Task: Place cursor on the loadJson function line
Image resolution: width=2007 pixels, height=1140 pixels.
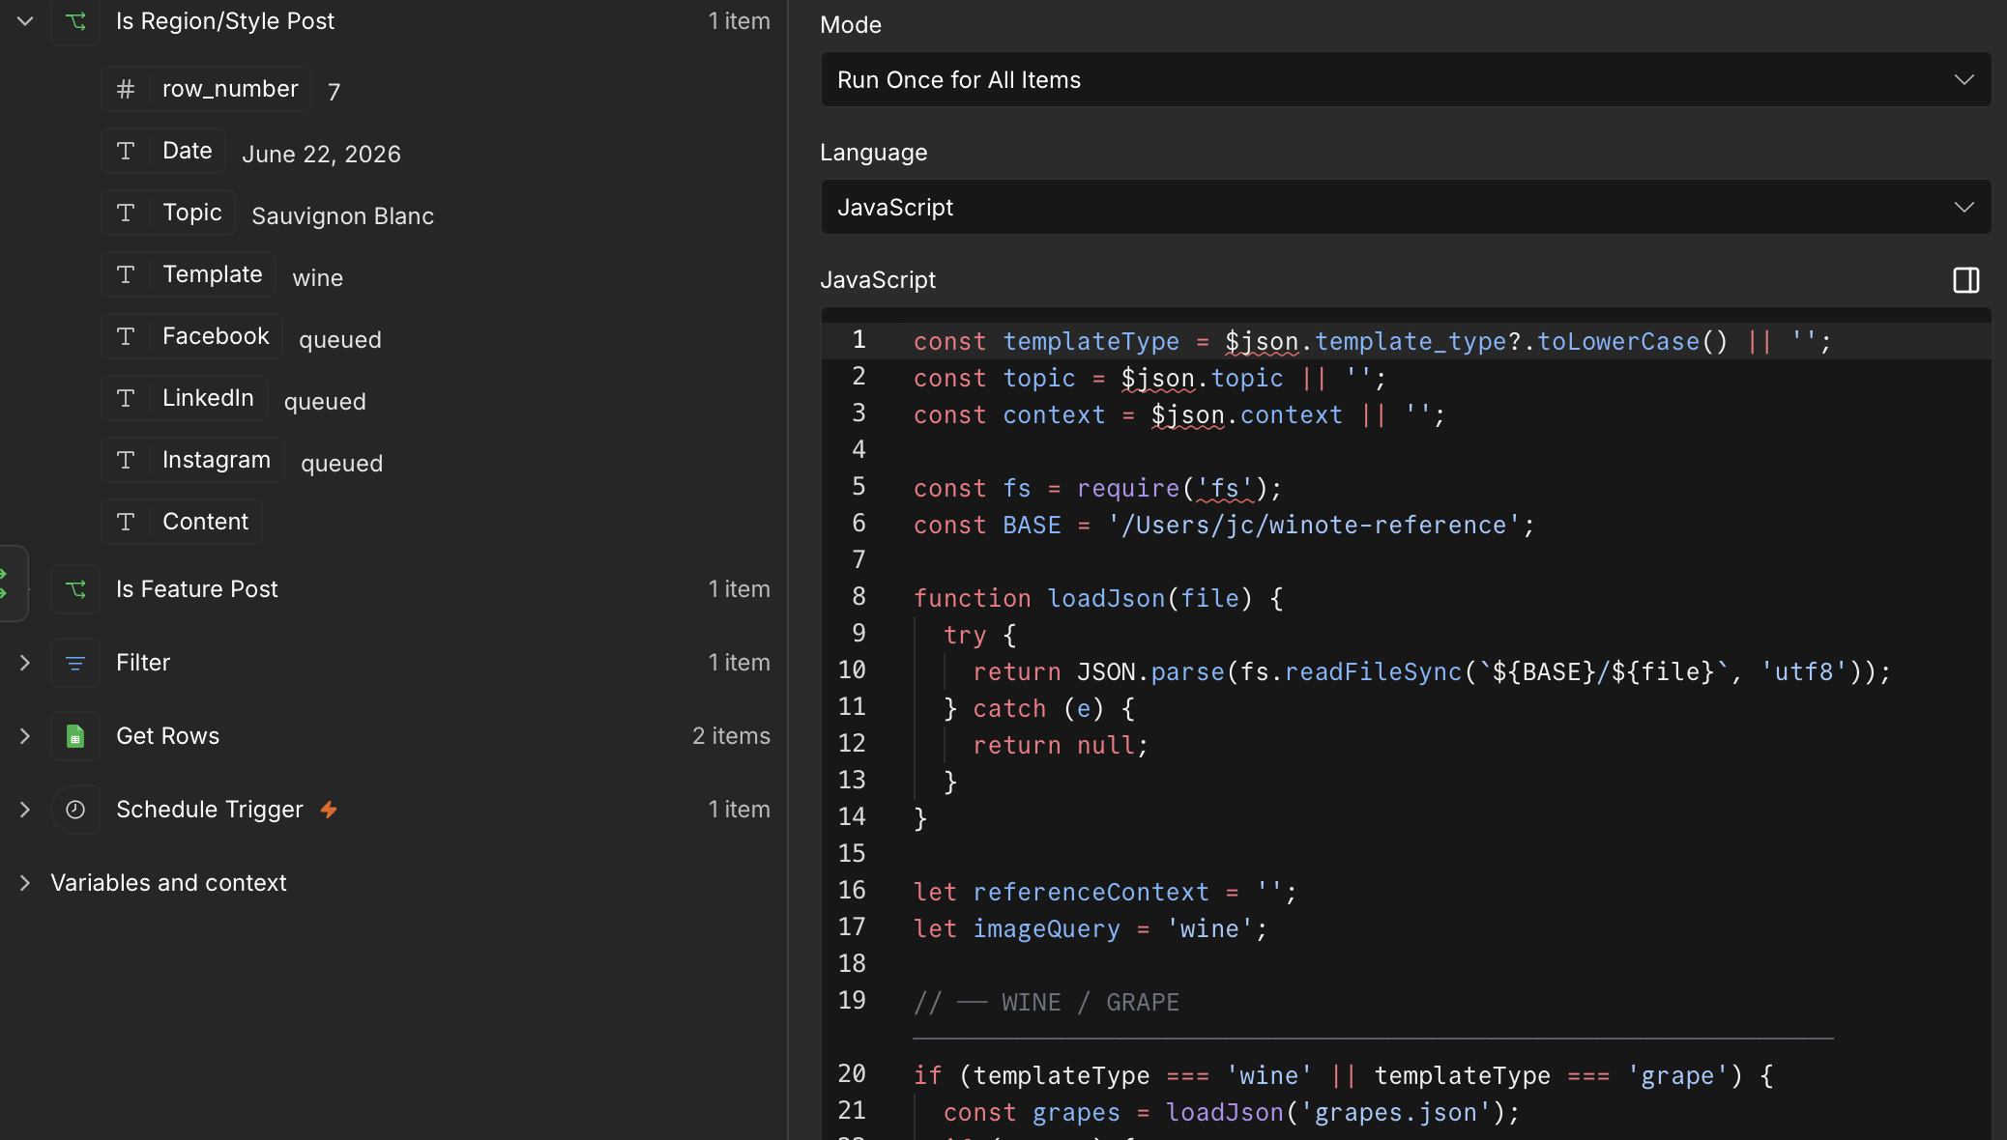Action: [1098, 598]
